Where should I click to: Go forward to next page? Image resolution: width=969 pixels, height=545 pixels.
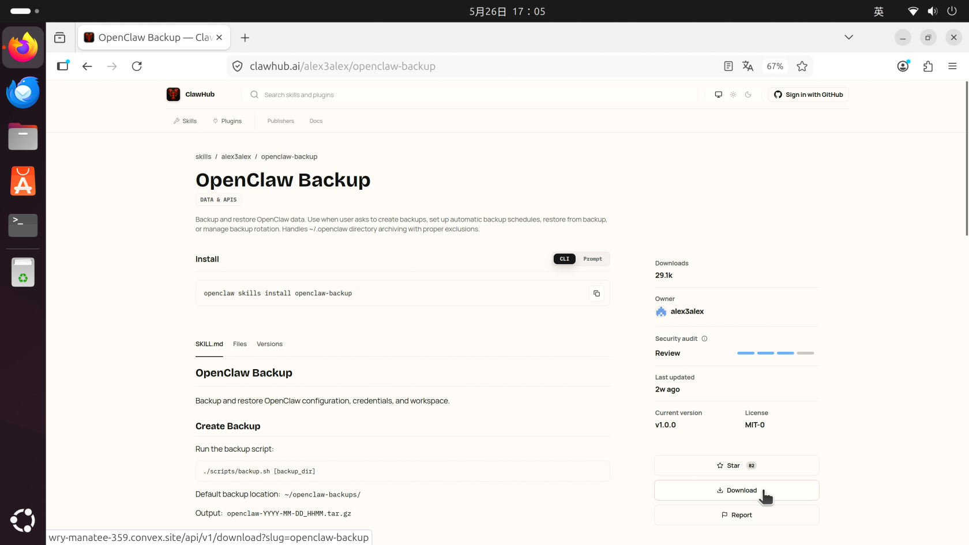point(112,66)
